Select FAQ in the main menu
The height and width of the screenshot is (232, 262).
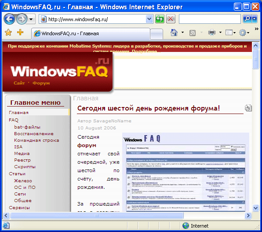coord(14,120)
